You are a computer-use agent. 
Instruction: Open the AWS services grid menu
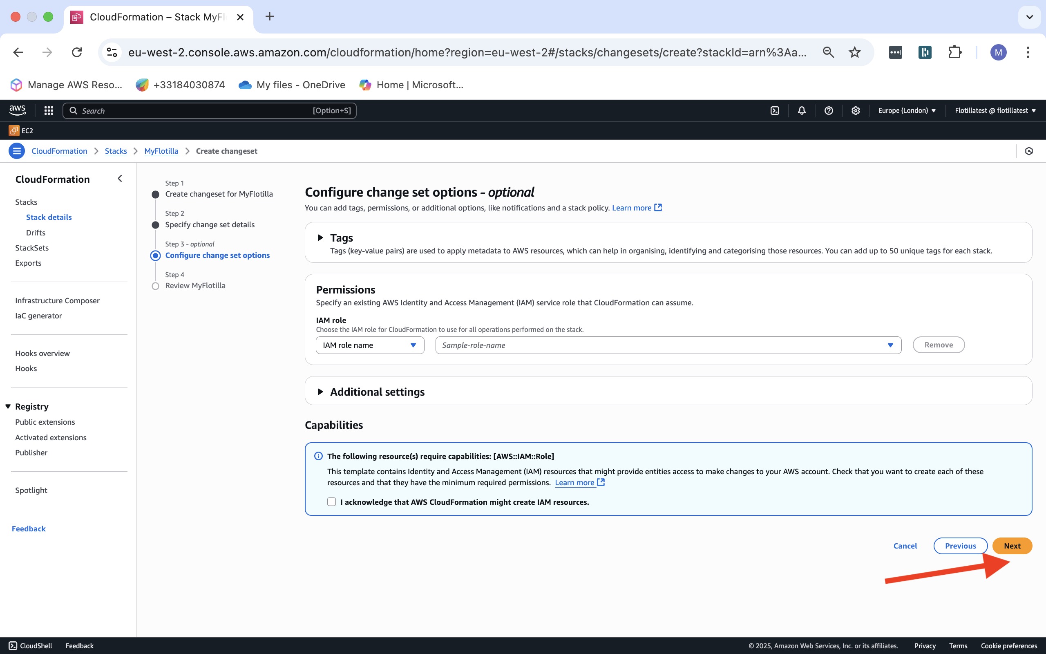48,111
